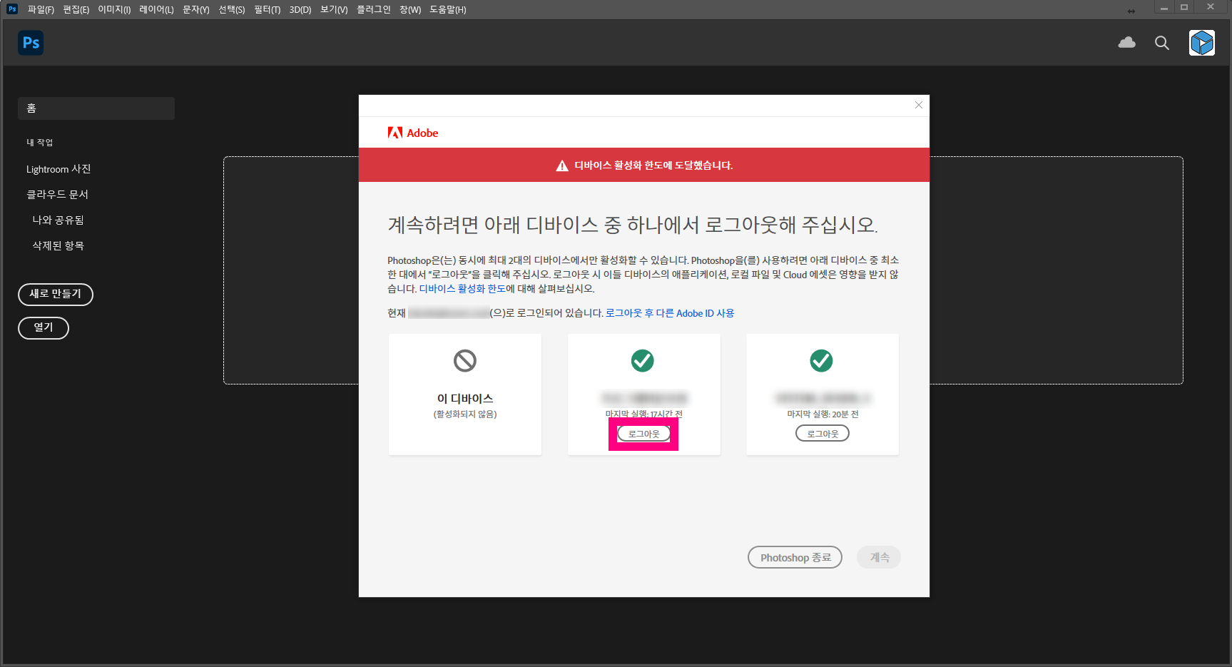Minimize the Photoshop window
This screenshot has height=667, width=1232.
point(1164,8)
